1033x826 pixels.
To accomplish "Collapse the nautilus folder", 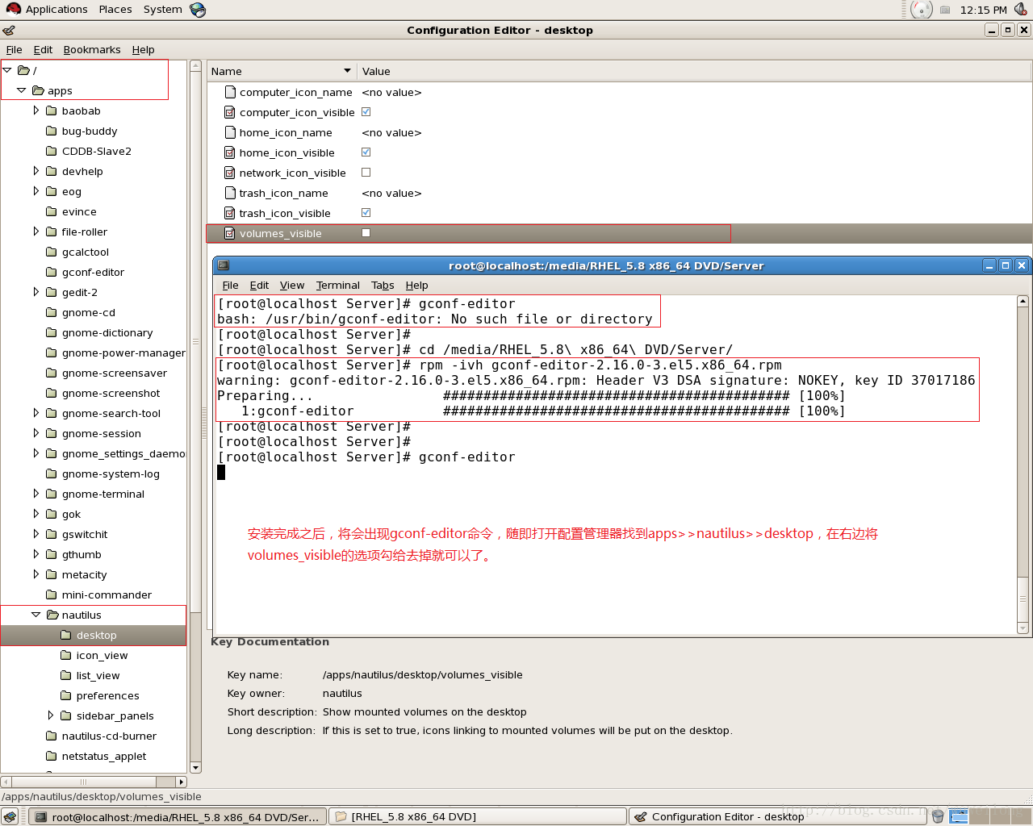I will click(x=36, y=615).
